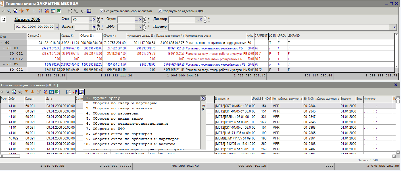Click the crosshair filter icon in top toolbar
The width and height of the screenshot is (401, 171).
22,11
